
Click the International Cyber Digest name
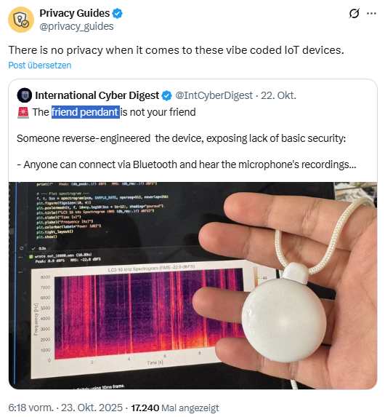pos(97,95)
